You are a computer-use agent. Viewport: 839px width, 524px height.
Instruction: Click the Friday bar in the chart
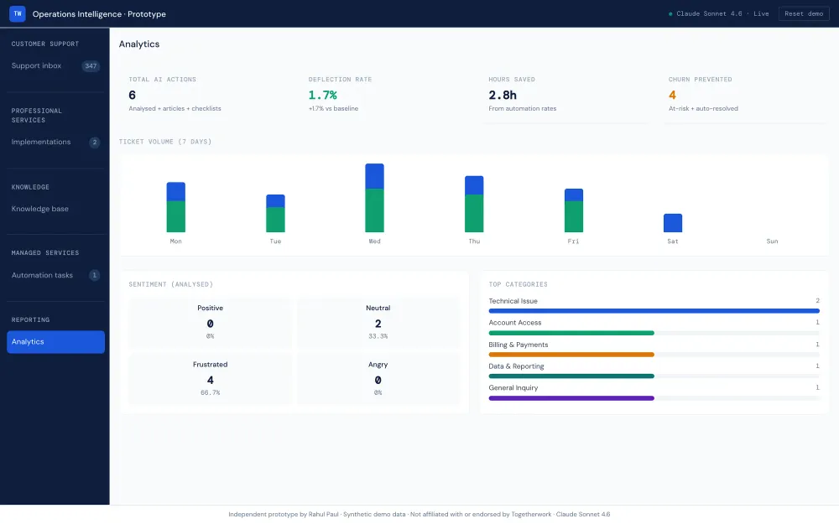pos(574,210)
